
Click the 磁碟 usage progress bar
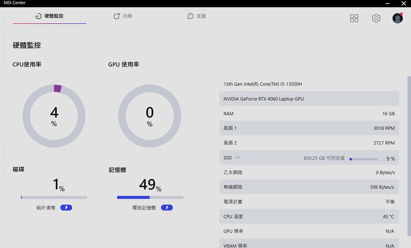point(54,197)
